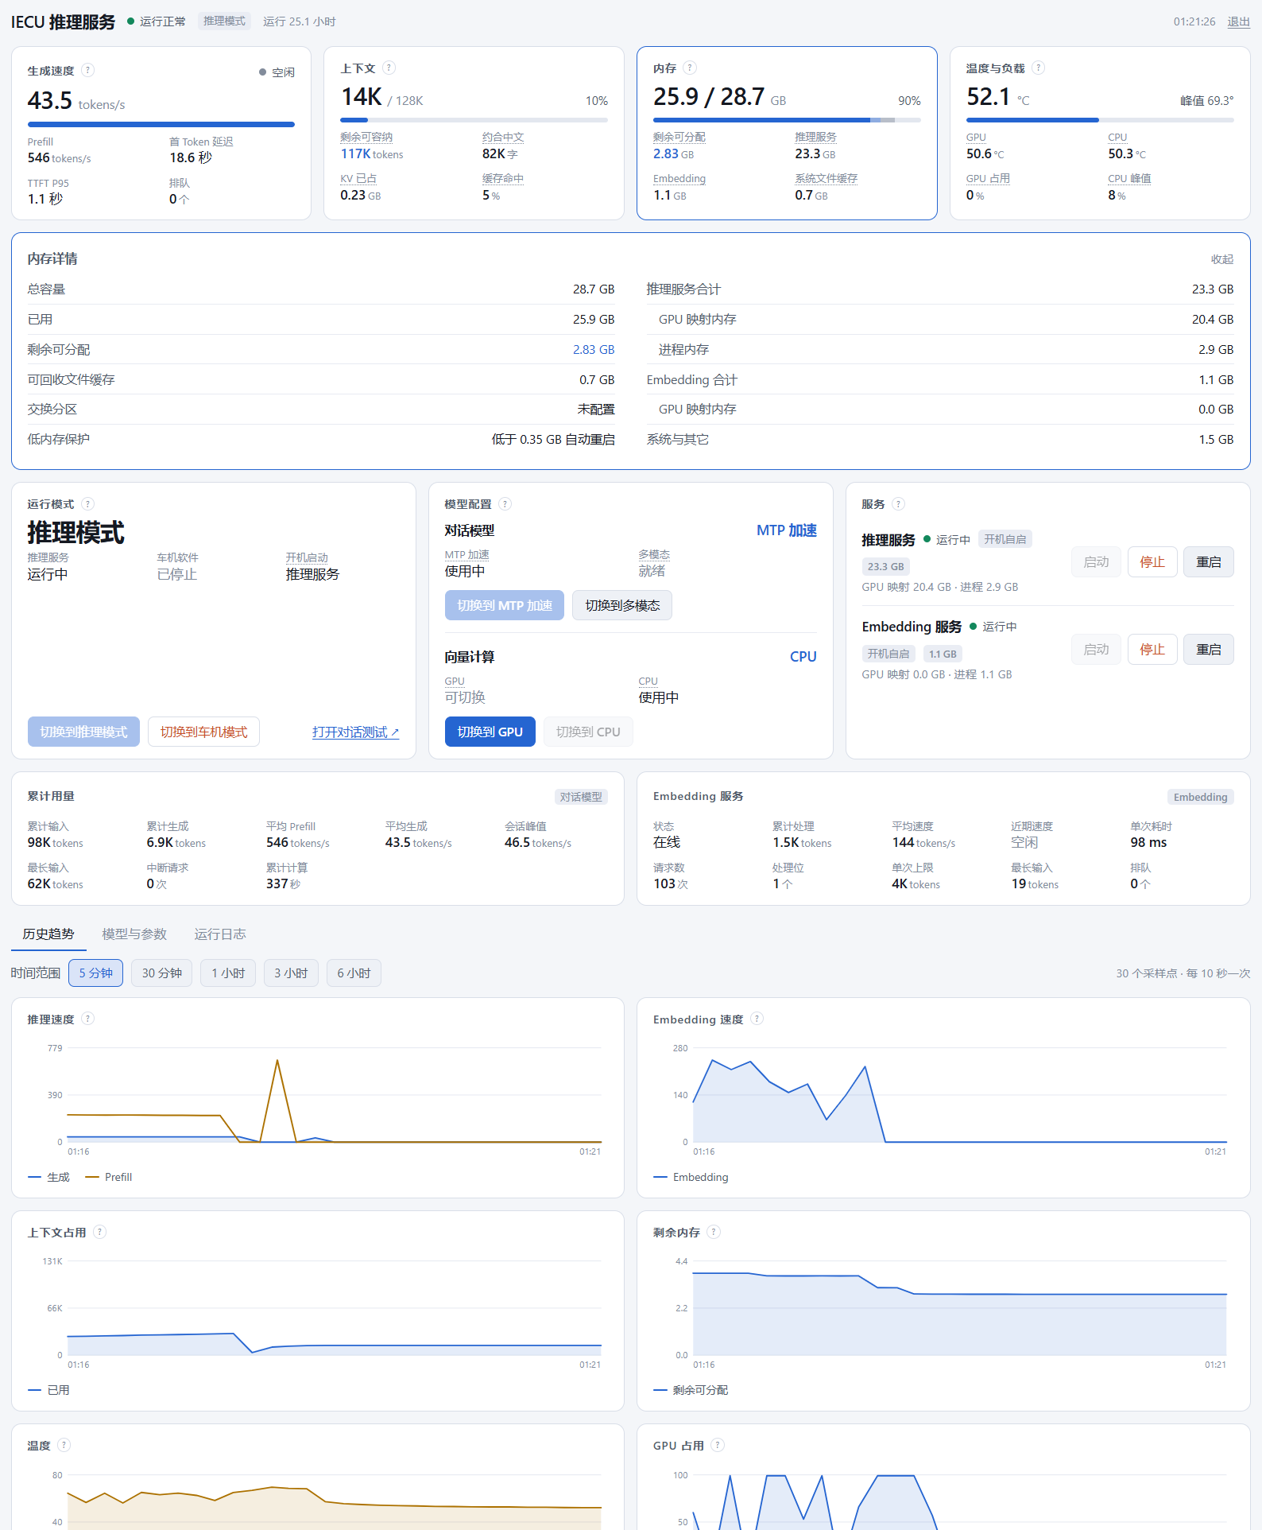This screenshot has height=1530, width=1262.
Task: Click the Embedding legend entry
Action: (691, 1177)
